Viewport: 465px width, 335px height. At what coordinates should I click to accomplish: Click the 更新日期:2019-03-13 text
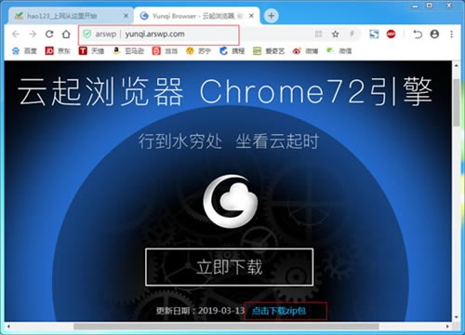coord(200,311)
